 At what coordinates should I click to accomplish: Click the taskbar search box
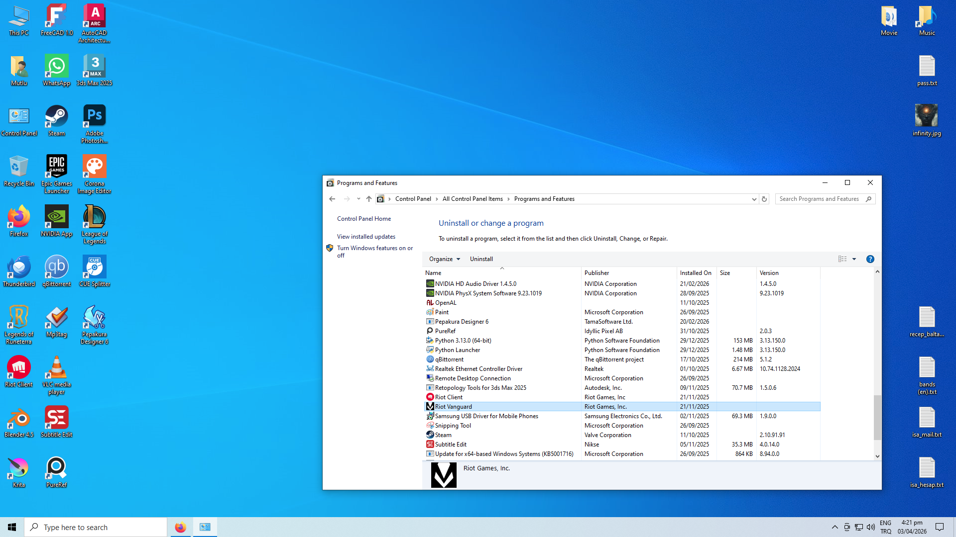point(96,527)
